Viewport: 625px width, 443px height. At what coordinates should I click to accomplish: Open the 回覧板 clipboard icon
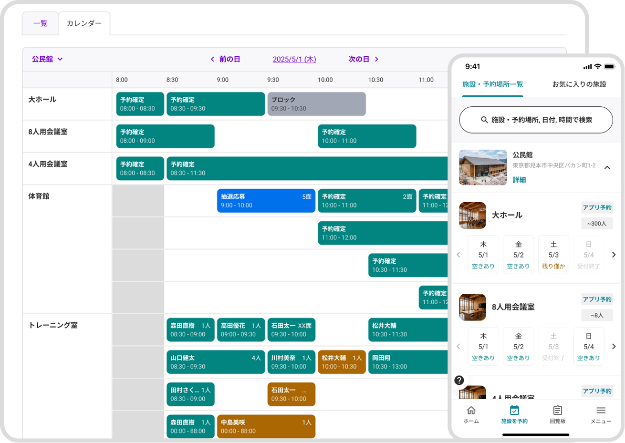(x=557, y=411)
